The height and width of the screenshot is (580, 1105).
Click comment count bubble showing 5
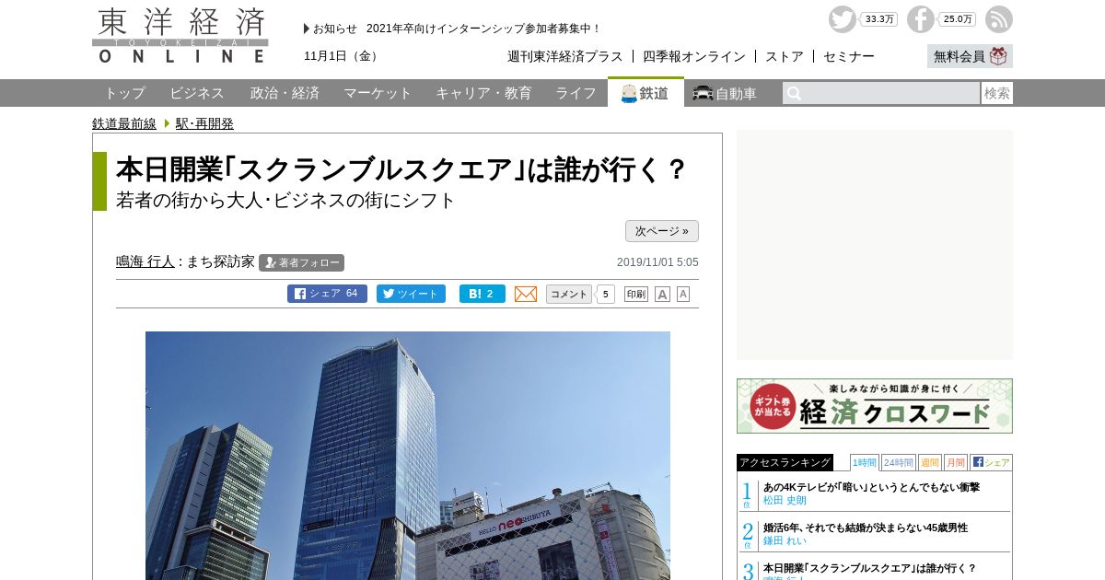[x=605, y=295]
